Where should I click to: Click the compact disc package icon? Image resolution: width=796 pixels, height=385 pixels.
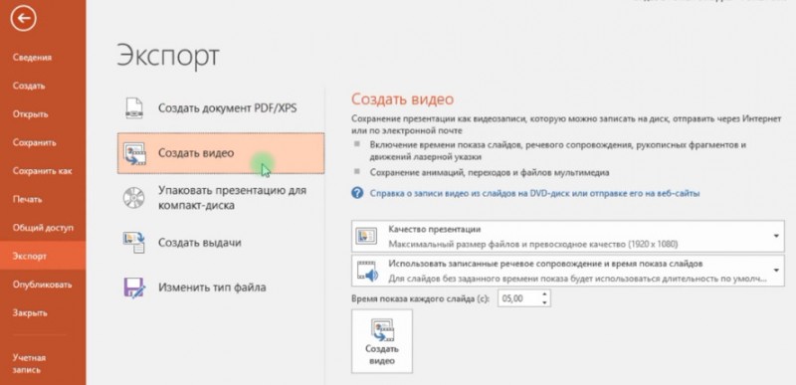coord(134,198)
